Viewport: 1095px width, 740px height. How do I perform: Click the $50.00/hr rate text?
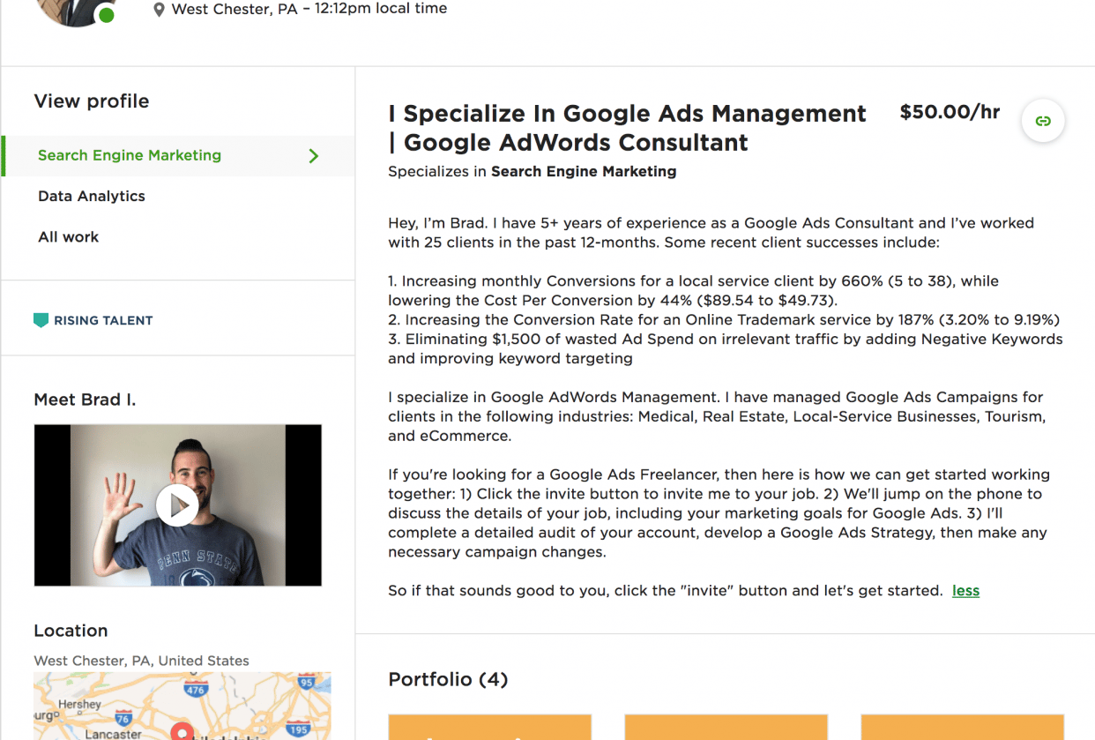tap(950, 112)
